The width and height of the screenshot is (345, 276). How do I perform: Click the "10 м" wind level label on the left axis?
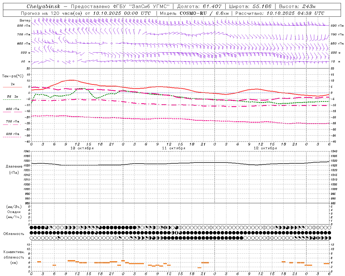click(26, 61)
